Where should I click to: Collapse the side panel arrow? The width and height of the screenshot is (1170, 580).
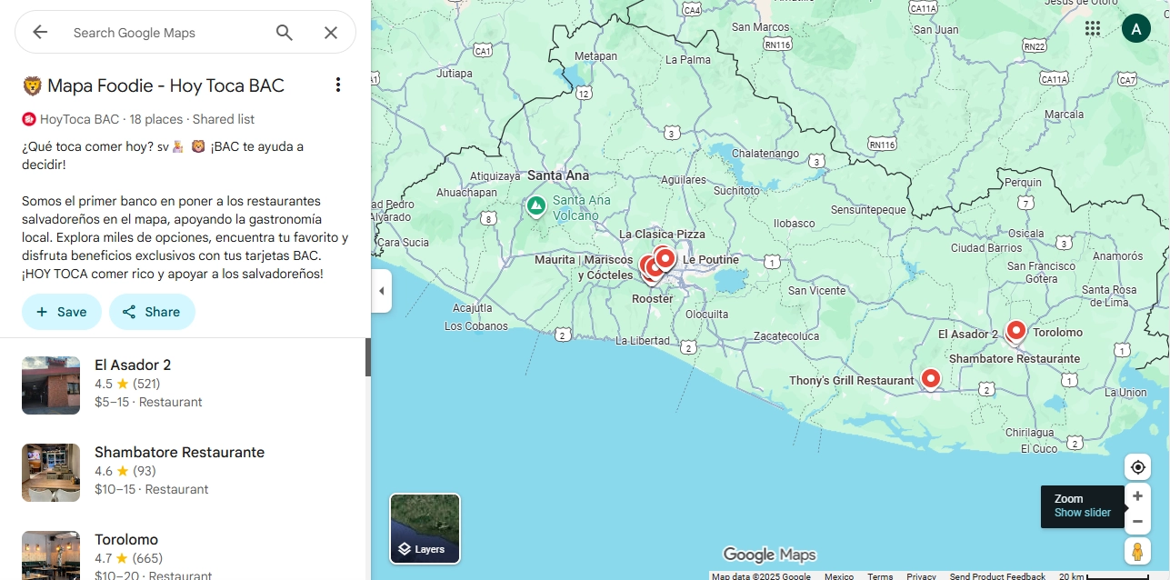[x=382, y=291]
